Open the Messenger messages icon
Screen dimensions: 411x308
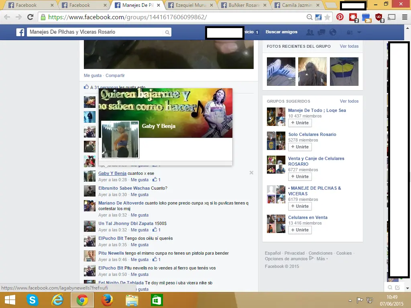(321, 32)
